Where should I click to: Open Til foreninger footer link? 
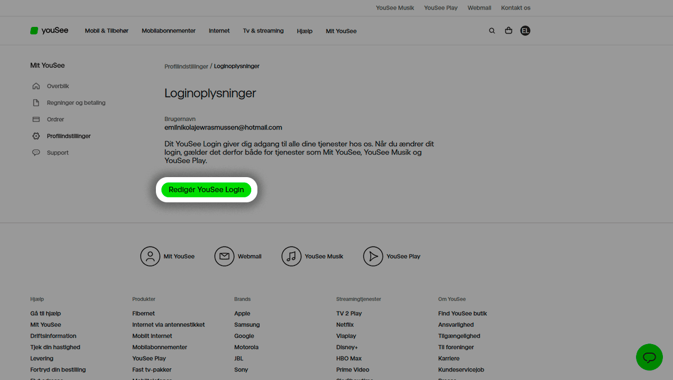(456, 347)
